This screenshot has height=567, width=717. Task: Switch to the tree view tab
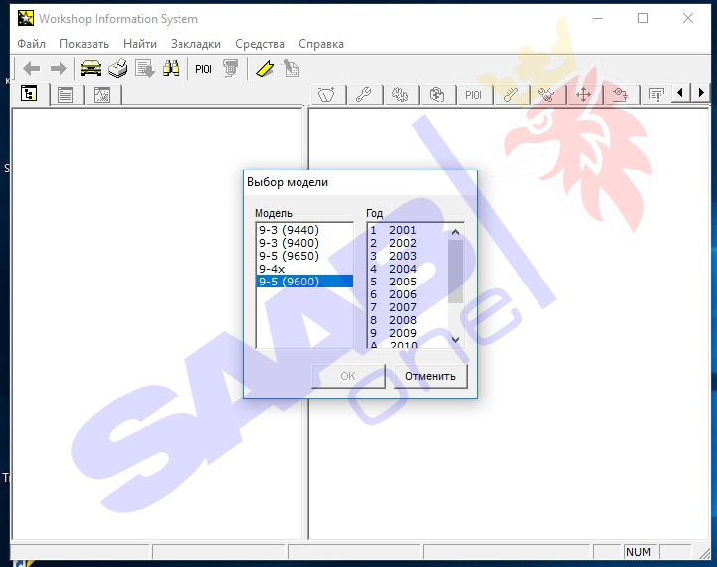pyautogui.click(x=29, y=94)
